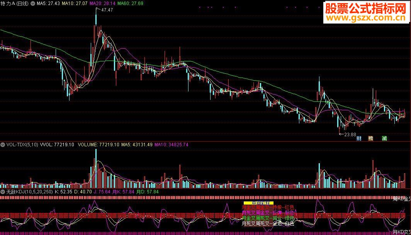Click the 榜 ranking icon on the chart
The height and width of the screenshot is (235, 411).
[x=370, y=138]
